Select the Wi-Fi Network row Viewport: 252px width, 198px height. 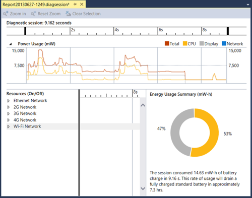[42, 126]
